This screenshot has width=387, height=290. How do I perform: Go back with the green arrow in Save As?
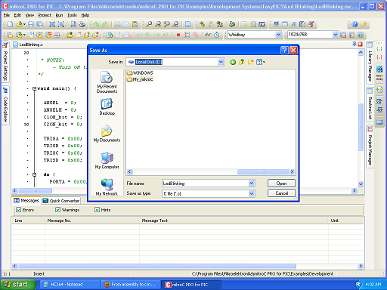[x=233, y=62]
